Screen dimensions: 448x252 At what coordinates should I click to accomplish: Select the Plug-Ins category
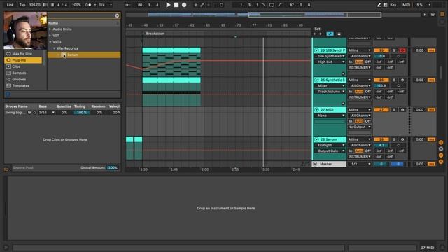point(23,60)
